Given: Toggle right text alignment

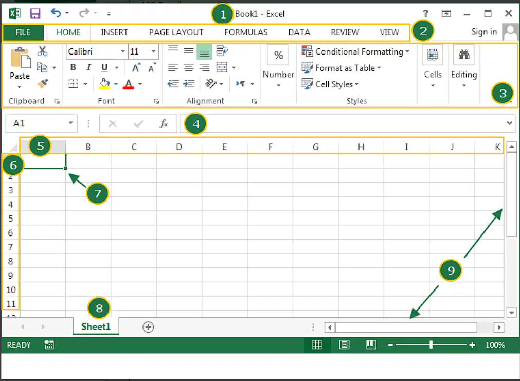Looking at the screenshot, I should [204, 68].
